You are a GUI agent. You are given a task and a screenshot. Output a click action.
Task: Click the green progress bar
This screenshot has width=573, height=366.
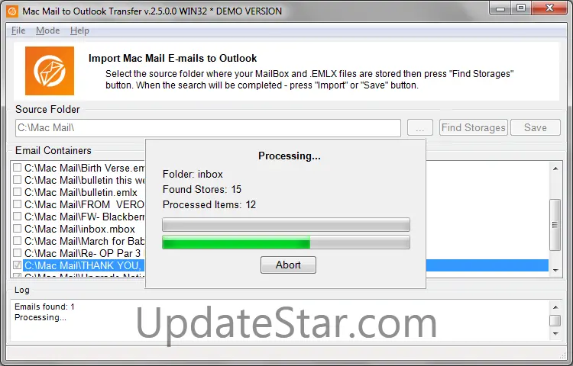[x=286, y=242]
